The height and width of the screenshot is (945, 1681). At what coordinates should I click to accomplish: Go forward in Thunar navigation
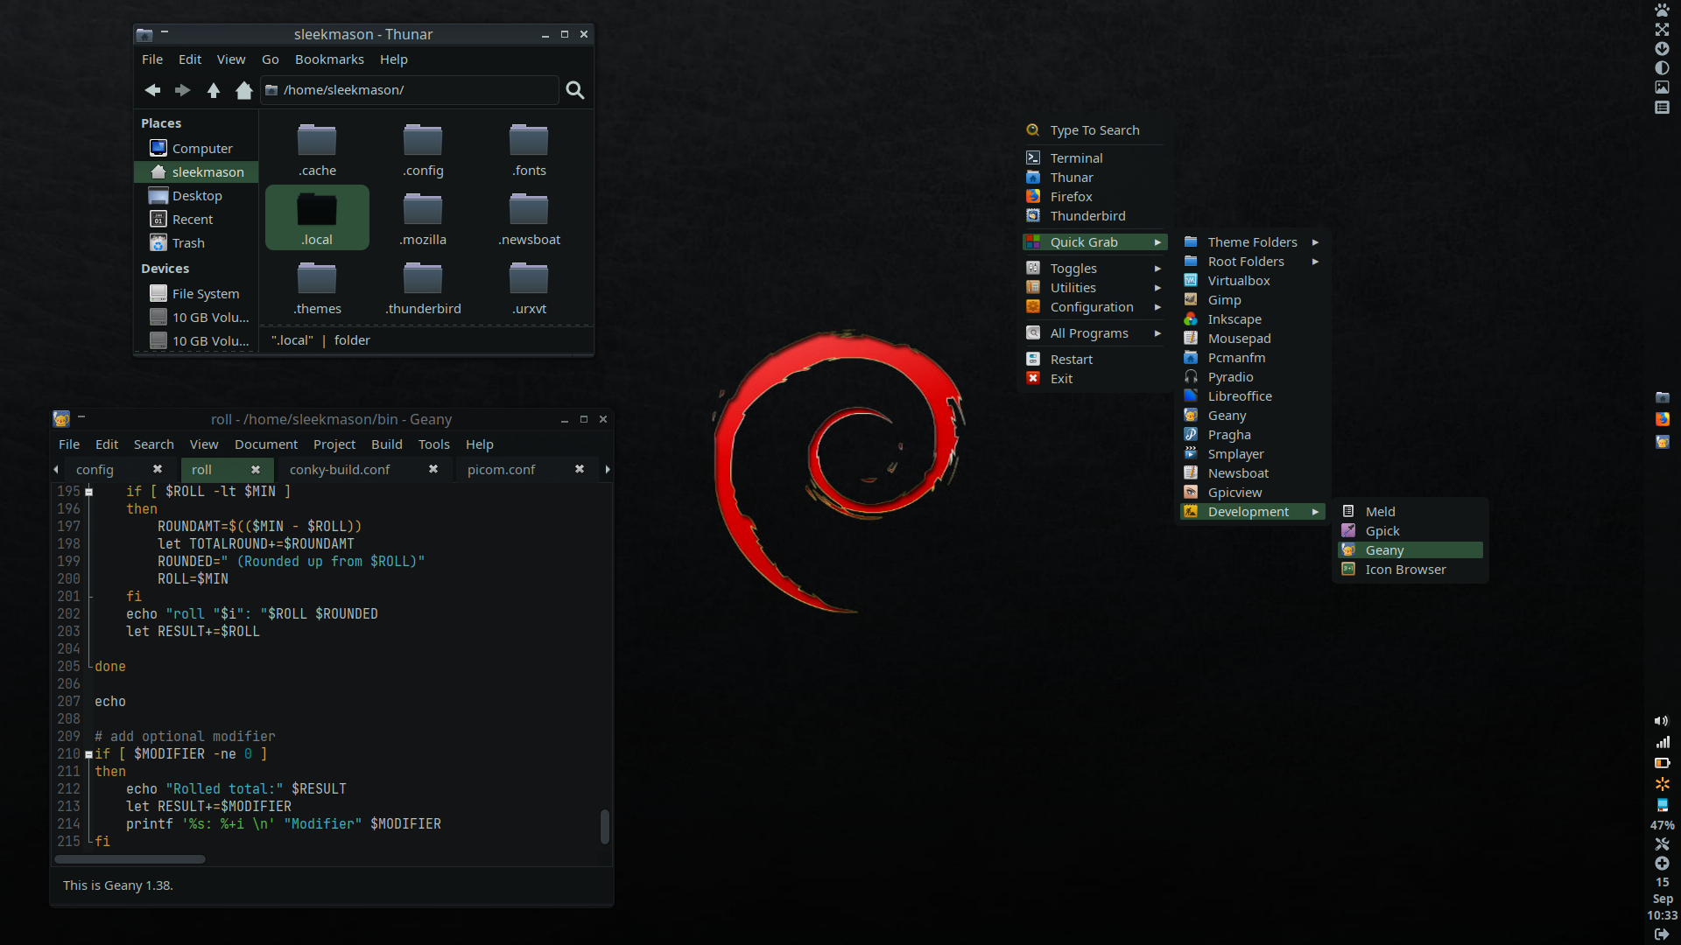coord(182,90)
